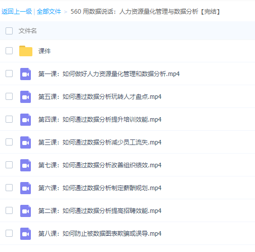This screenshot has height=252, width=255.
Task: Select the checkbox for 第八课 video
Action: pos(9,233)
